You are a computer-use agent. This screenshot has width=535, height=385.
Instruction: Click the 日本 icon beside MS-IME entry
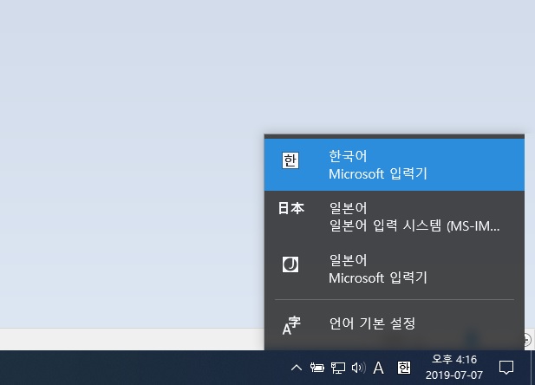coord(291,208)
